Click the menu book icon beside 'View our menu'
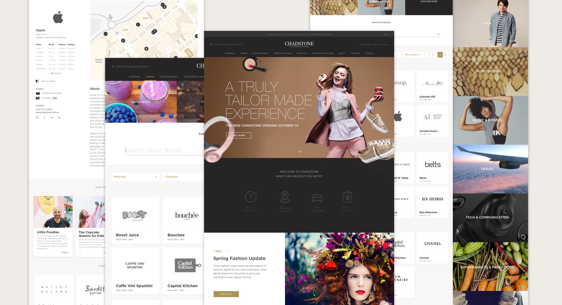 click(37, 81)
